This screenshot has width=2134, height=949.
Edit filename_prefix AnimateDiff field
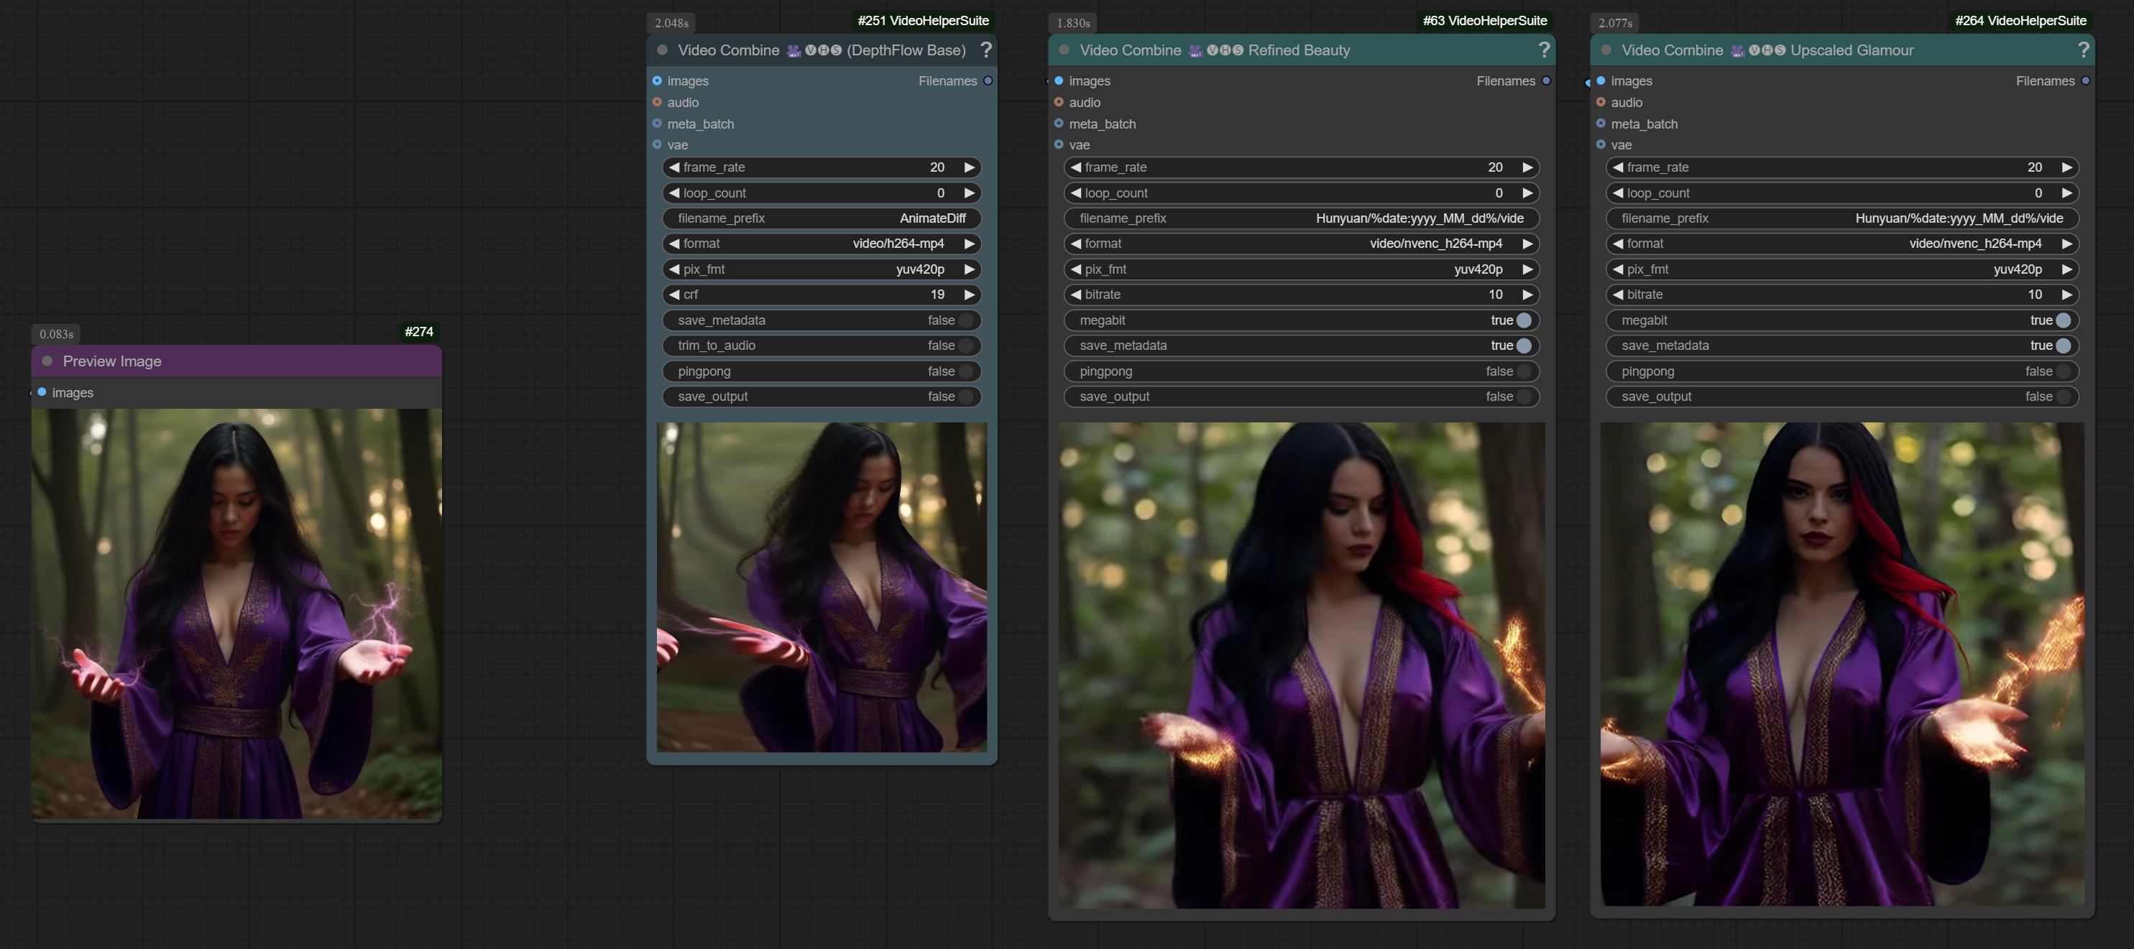821,218
